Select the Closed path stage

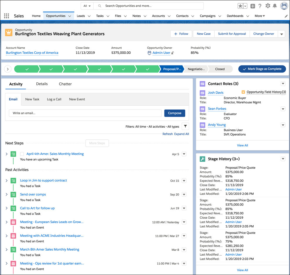pyautogui.click(x=220, y=69)
